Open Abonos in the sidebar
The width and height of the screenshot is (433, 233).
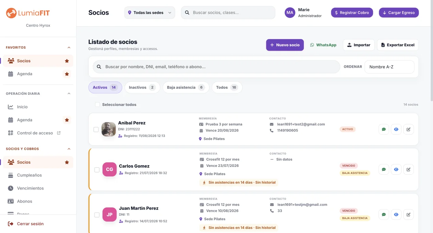38,201
